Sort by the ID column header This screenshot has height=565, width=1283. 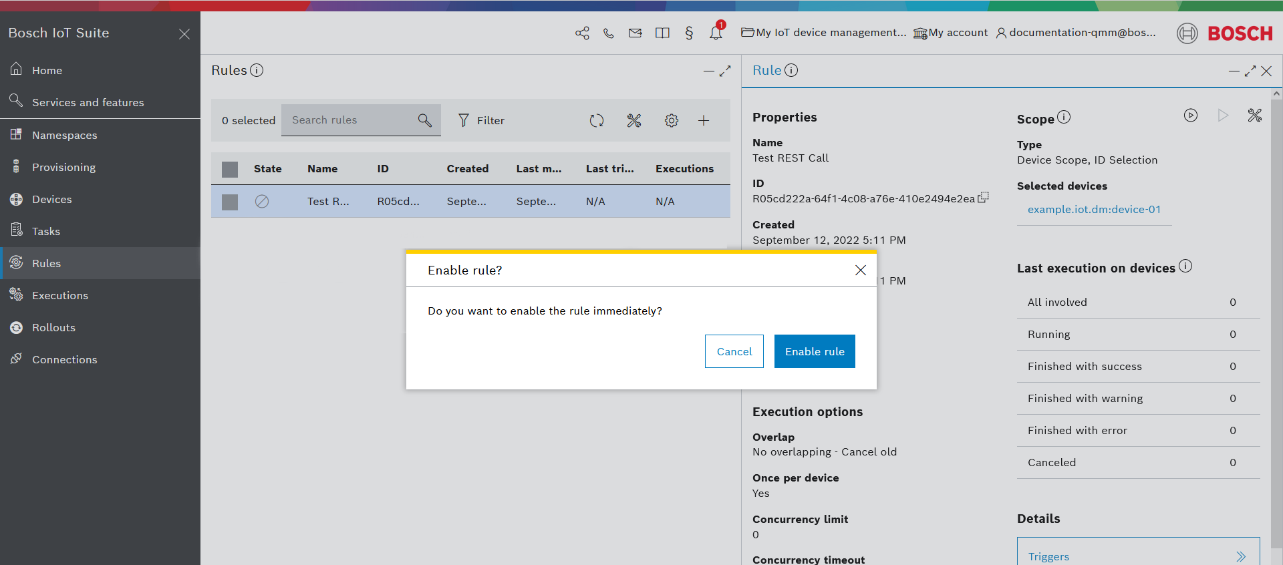point(383,169)
